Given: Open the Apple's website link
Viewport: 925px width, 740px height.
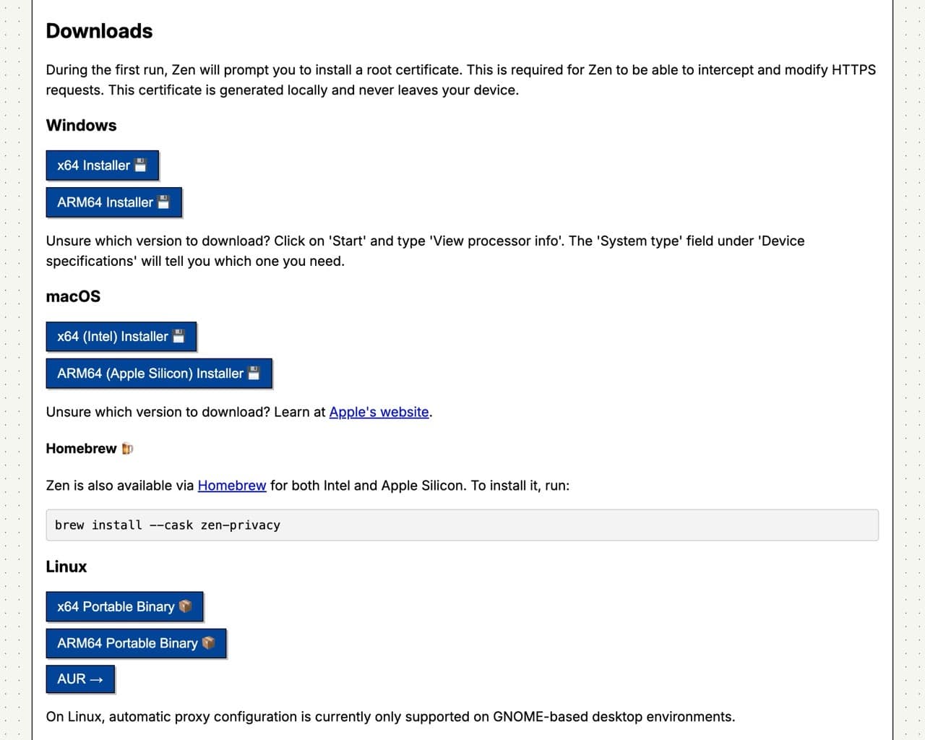Looking at the screenshot, I should pos(379,412).
